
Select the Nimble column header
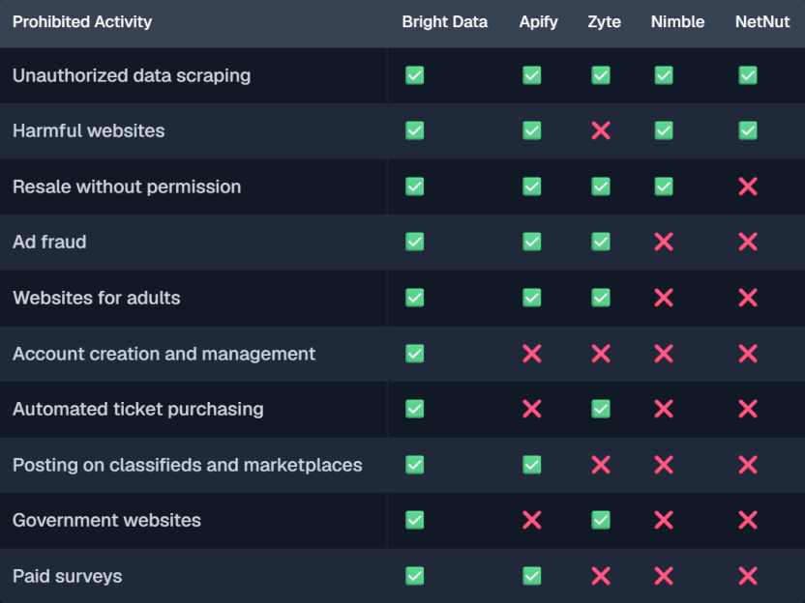pyautogui.click(x=677, y=21)
